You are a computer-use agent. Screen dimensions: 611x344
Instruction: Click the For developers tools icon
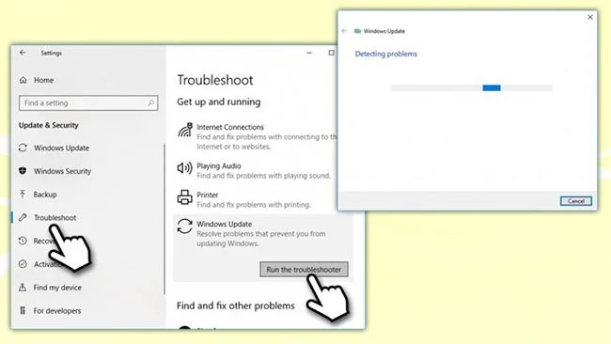pos(23,310)
